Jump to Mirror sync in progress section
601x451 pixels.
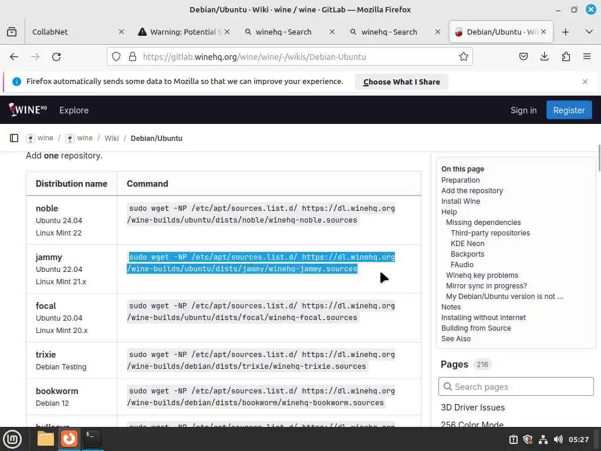coord(487,286)
